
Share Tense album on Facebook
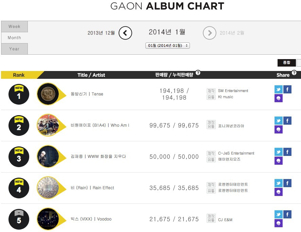coord(287,89)
